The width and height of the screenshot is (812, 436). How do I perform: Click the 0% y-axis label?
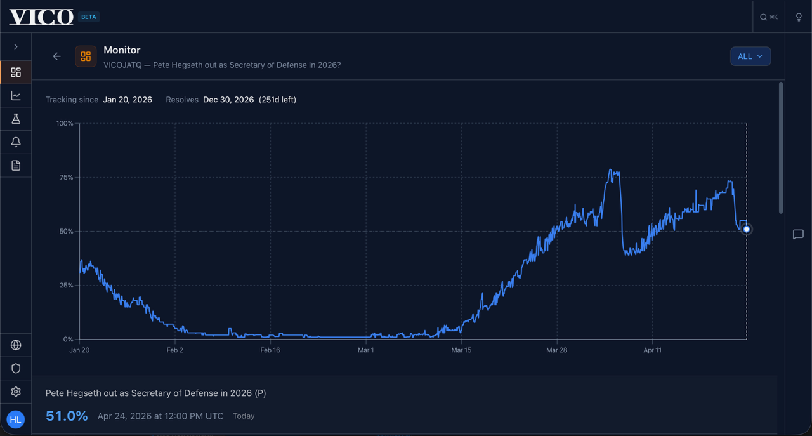coord(68,339)
